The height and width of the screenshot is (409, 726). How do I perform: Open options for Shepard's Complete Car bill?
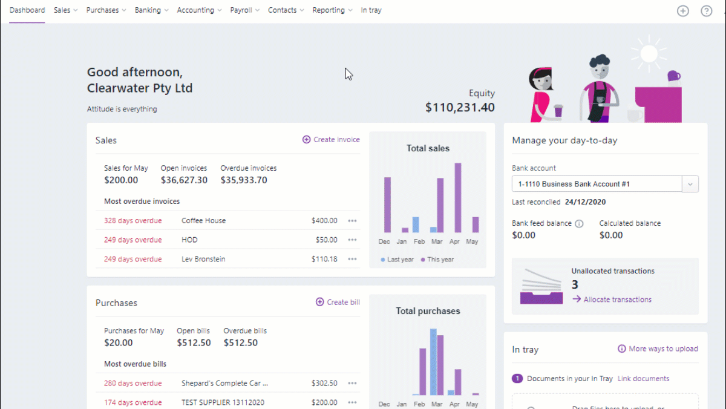[352, 384]
